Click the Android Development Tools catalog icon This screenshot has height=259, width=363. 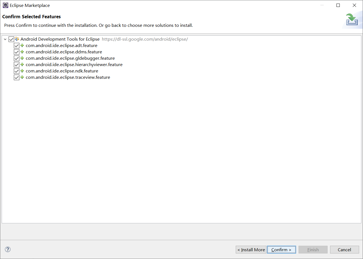(x=17, y=39)
